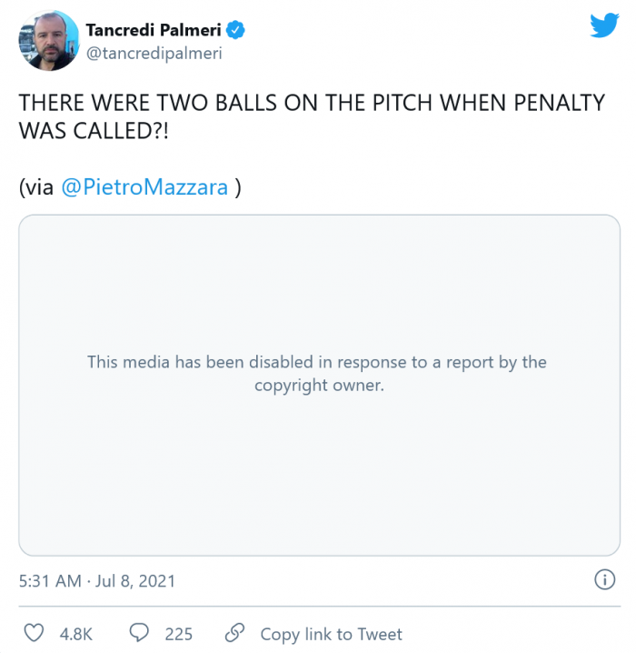View the 225 replies count

point(178,634)
